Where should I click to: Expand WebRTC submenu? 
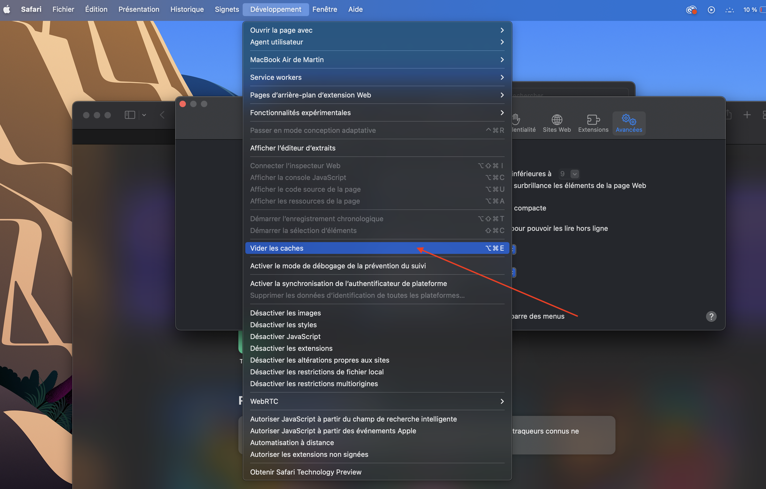(x=377, y=401)
